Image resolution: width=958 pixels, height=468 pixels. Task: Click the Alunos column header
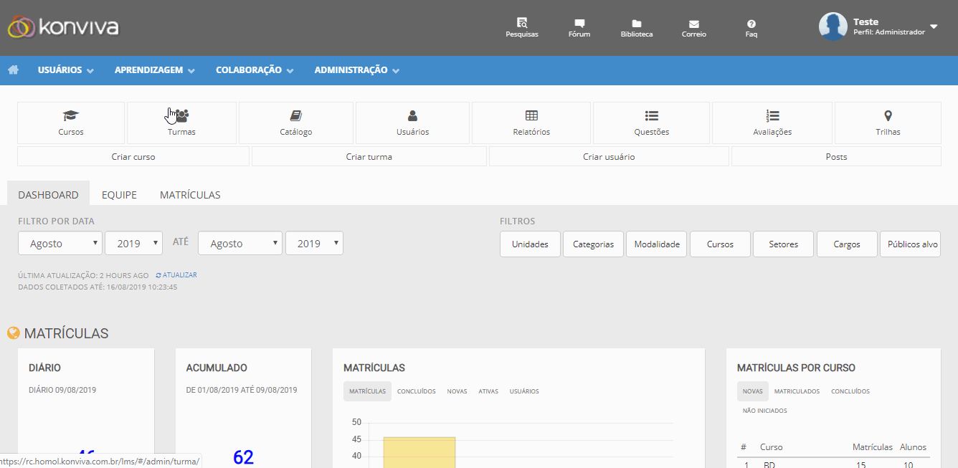tap(914, 447)
